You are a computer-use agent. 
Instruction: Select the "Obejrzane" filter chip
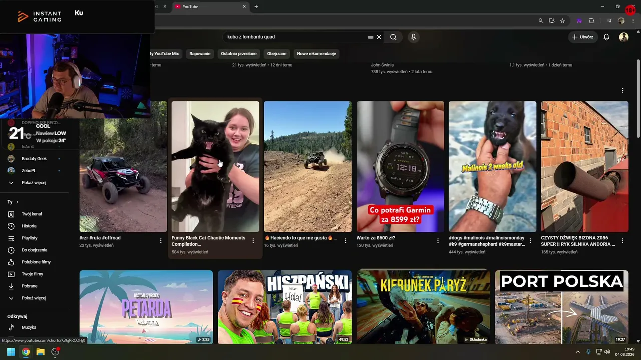[277, 53]
